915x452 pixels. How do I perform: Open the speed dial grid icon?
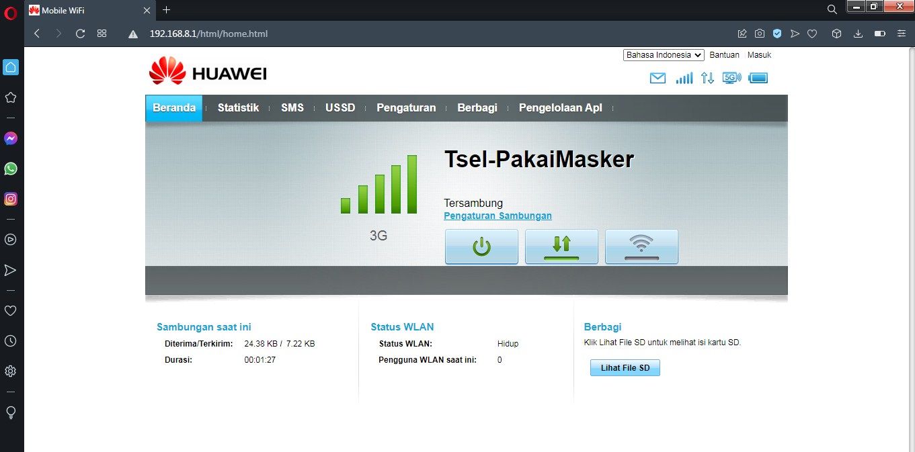click(x=102, y=33)
